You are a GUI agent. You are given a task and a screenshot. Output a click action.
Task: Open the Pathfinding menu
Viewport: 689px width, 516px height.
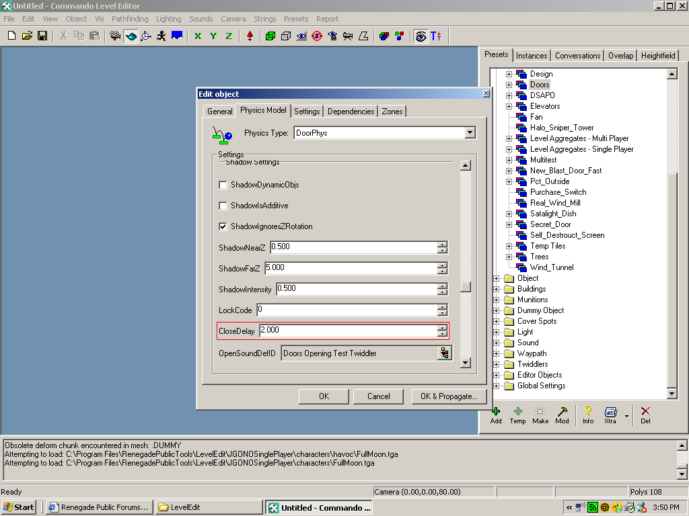(x=130, y=19)
